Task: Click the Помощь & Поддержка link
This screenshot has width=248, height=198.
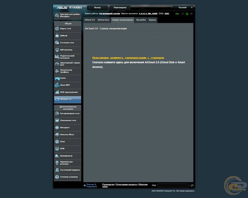Action: [92, 185]
